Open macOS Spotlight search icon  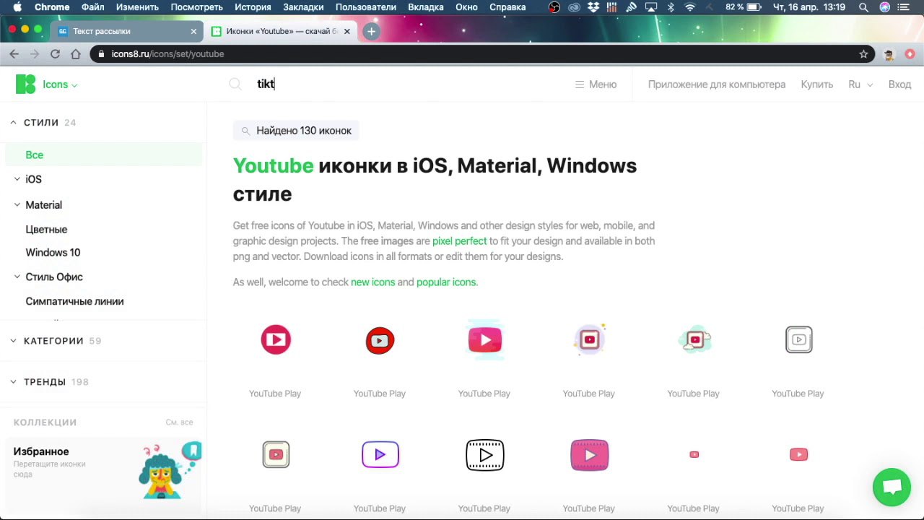863,7
